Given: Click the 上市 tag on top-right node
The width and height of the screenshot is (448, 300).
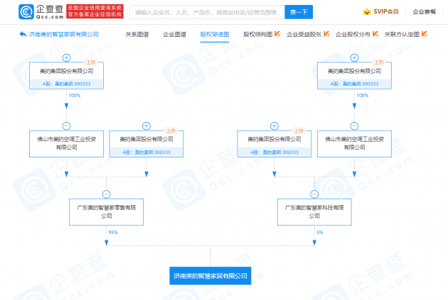Looking at the screenshot, I should 379,62.
